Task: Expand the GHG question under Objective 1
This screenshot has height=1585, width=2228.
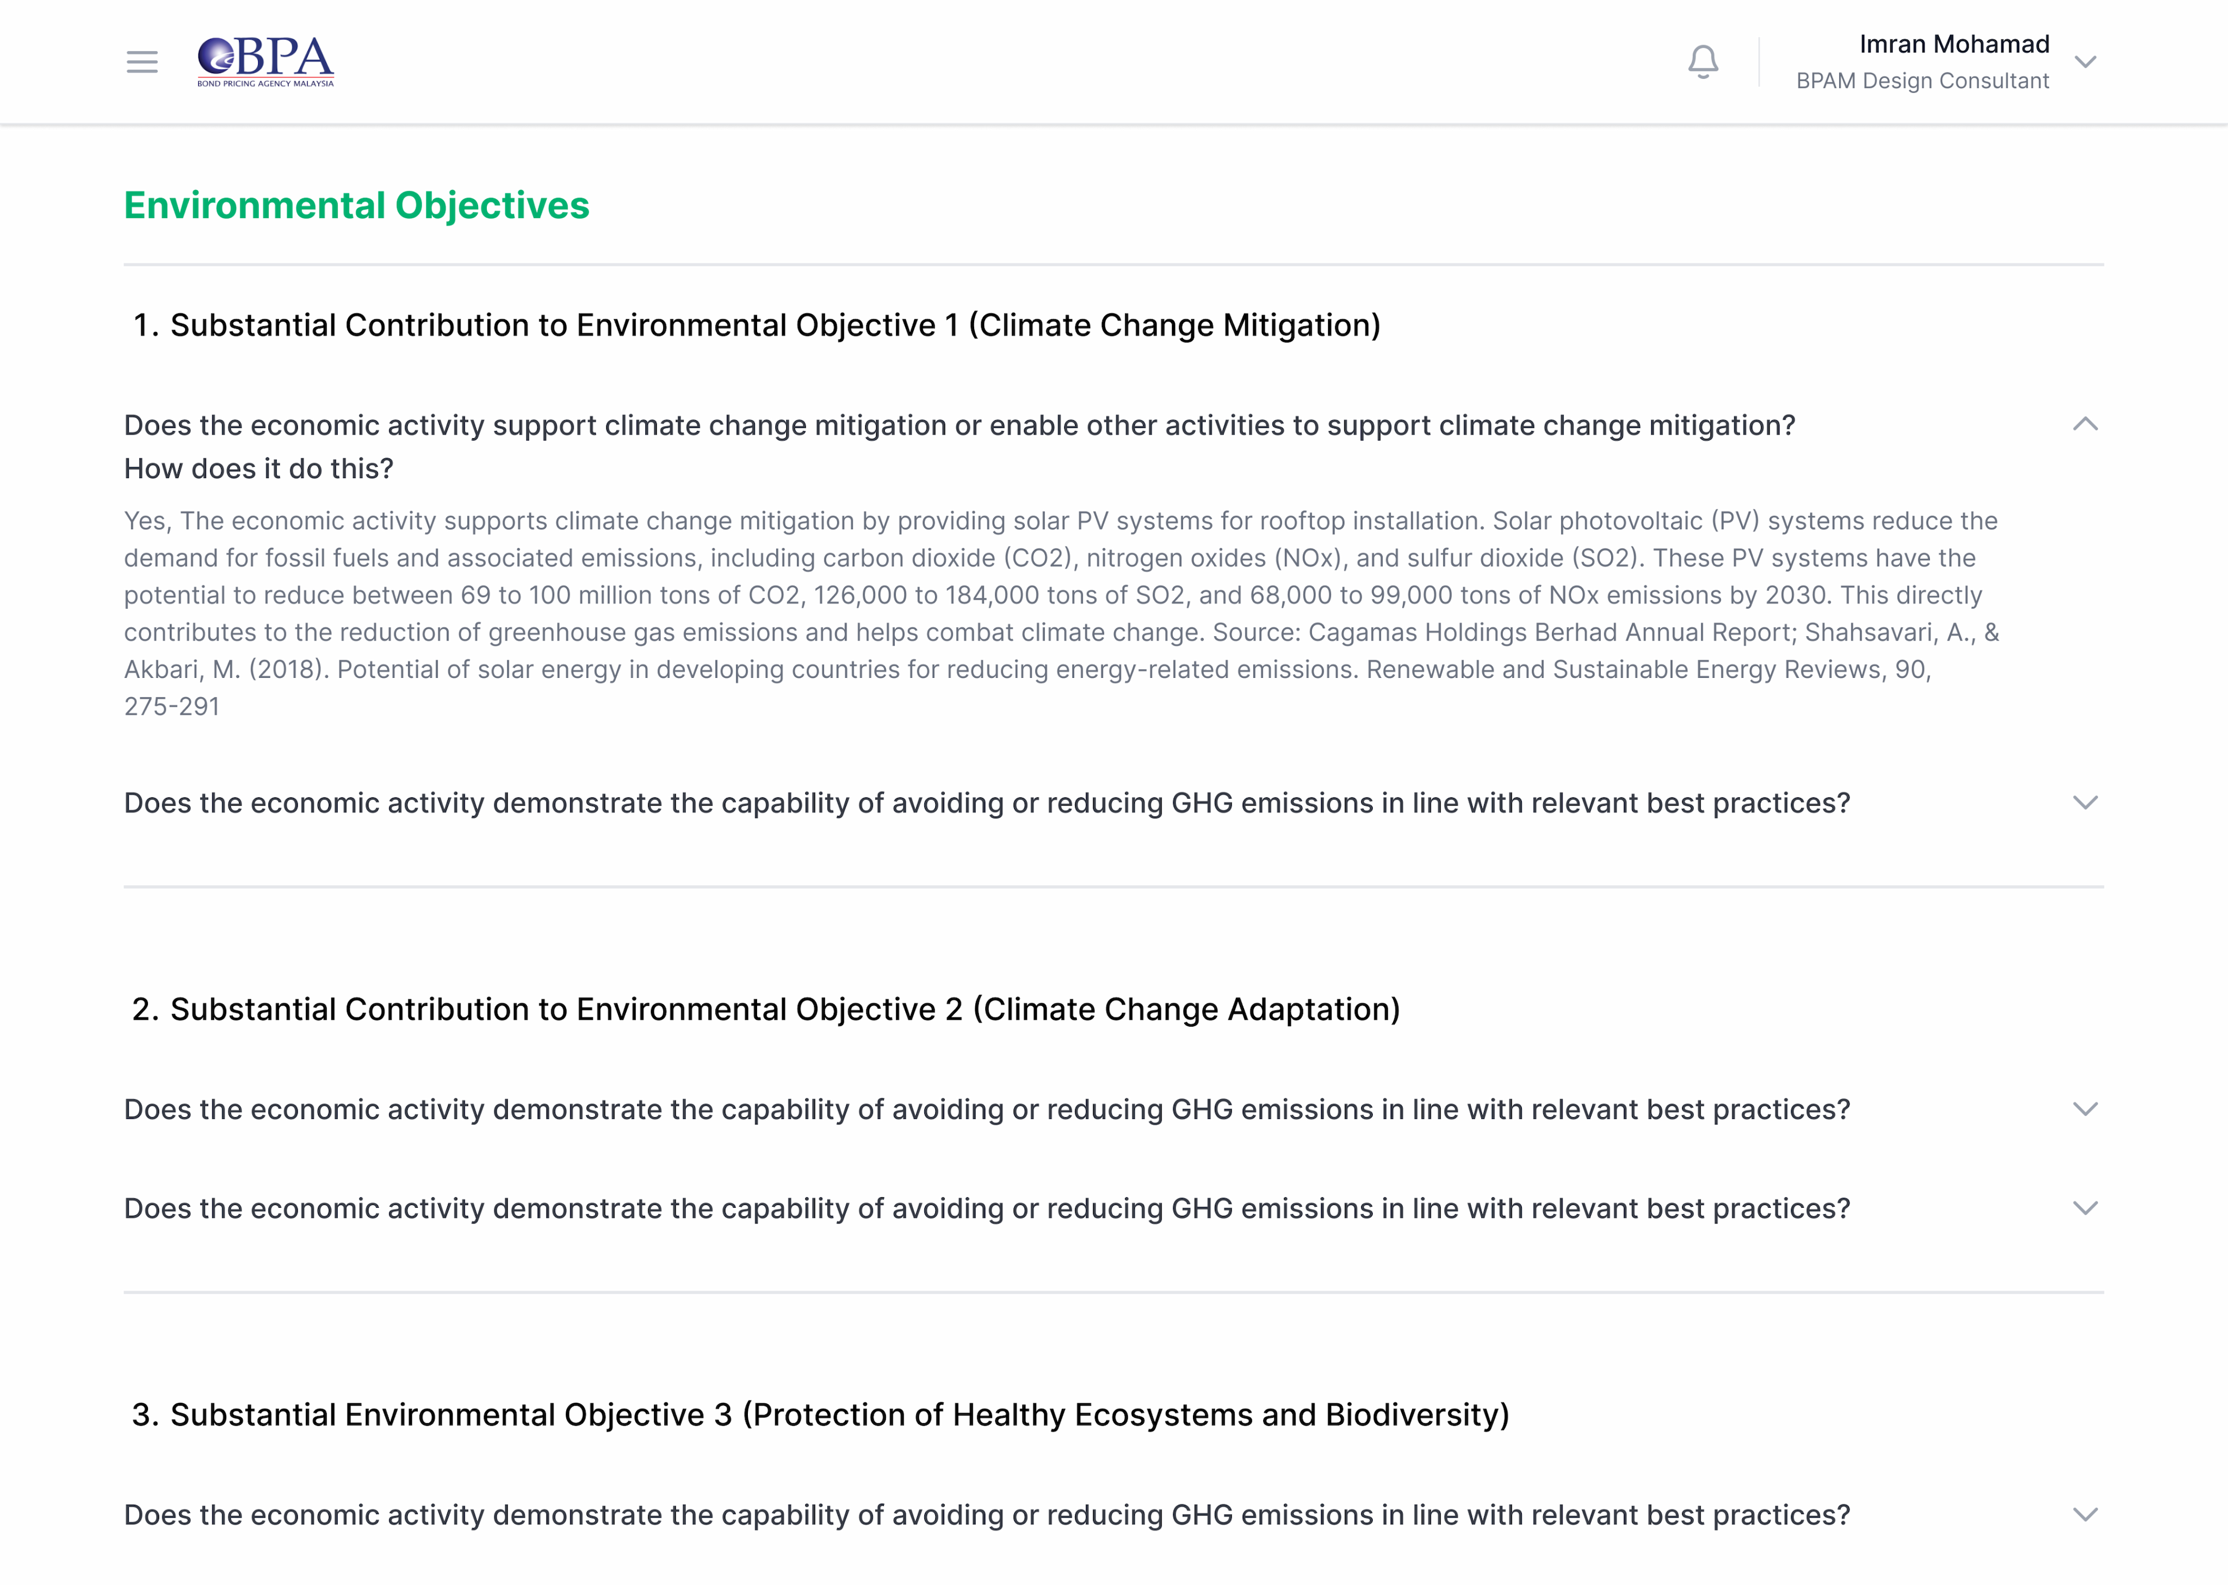Action: pyautogui.click(x=2086, y=803)
